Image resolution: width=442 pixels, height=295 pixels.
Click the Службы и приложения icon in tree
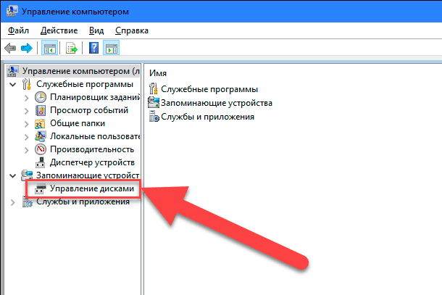tap(27, 202)
